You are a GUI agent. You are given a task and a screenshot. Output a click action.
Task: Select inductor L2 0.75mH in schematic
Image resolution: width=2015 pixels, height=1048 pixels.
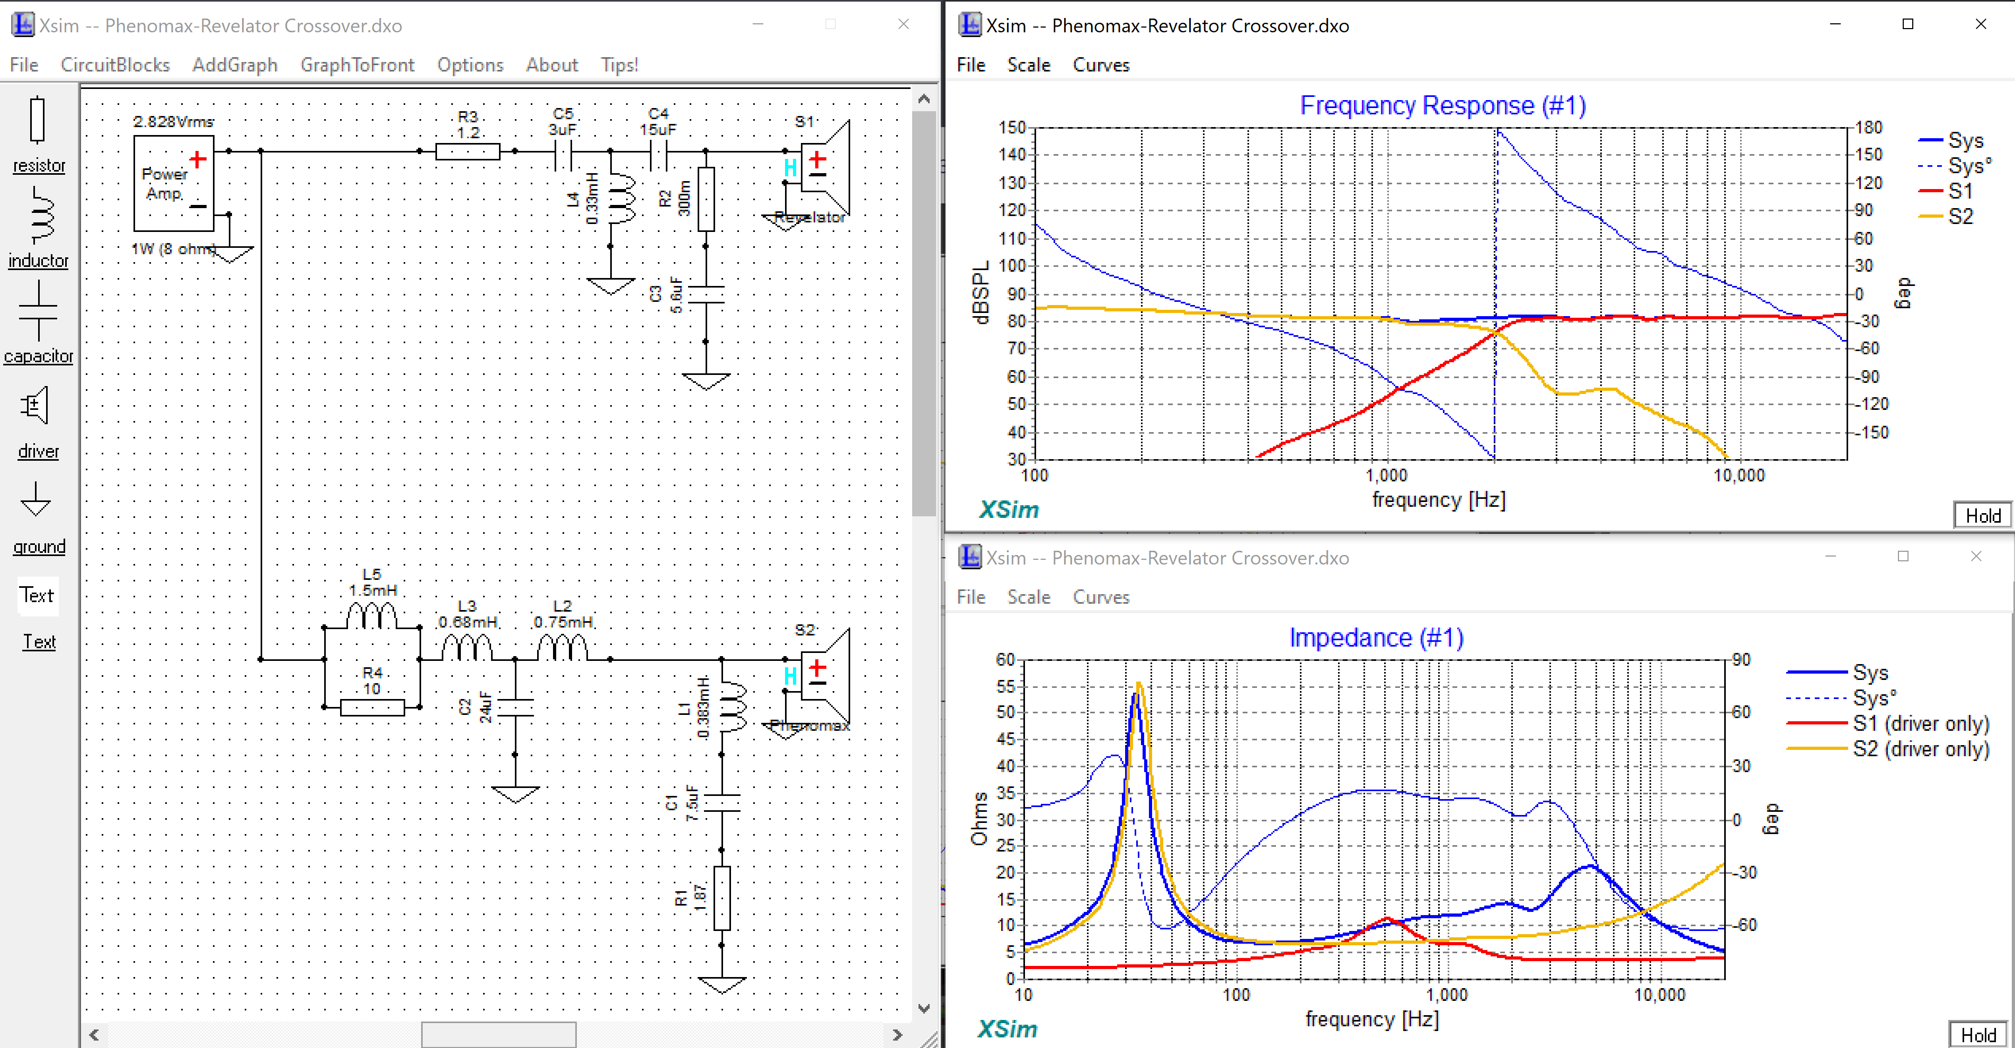(563, 648)
